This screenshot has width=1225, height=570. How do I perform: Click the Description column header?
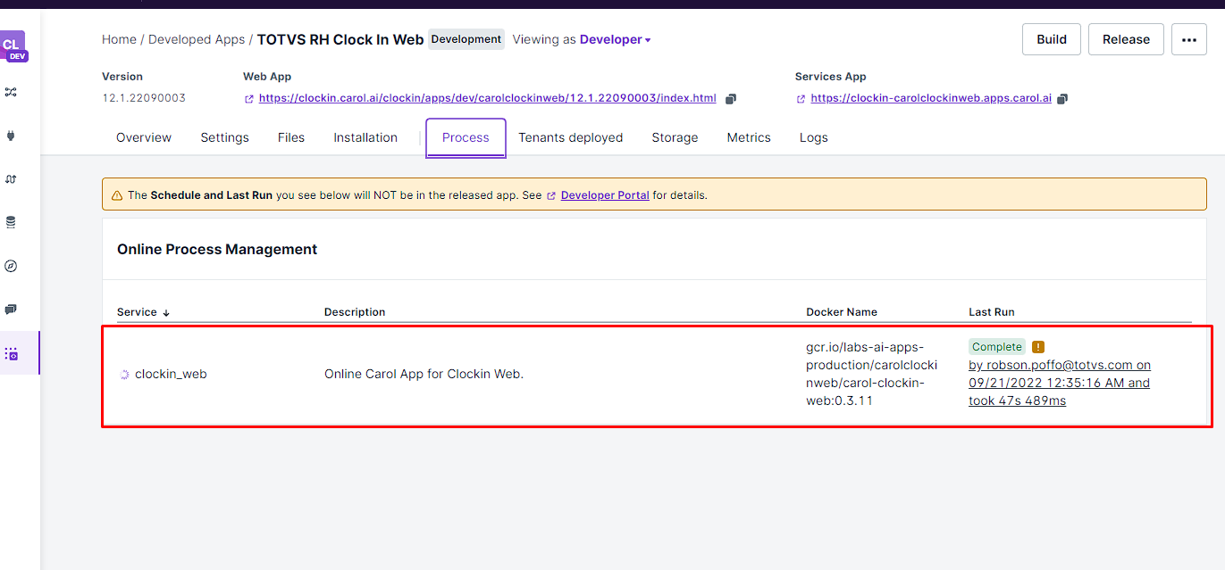(355, 312)
